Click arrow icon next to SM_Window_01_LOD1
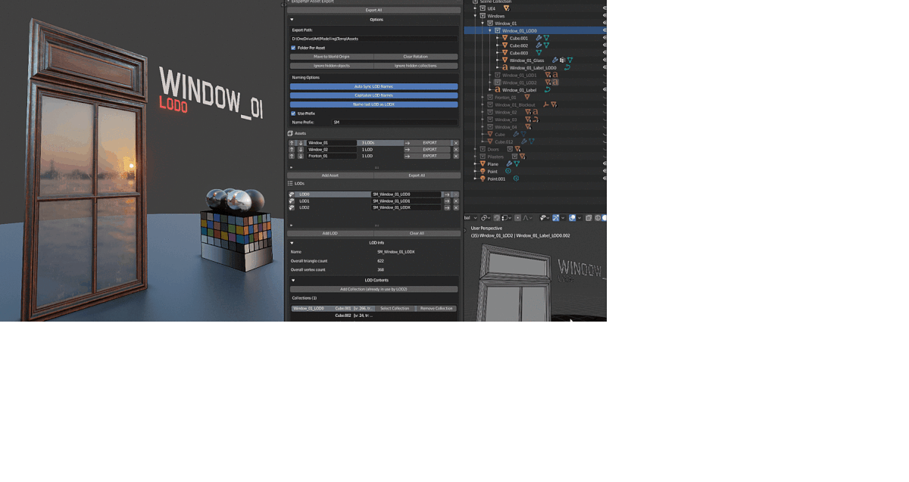The image size is (909, 482). [x=447, y=201]
